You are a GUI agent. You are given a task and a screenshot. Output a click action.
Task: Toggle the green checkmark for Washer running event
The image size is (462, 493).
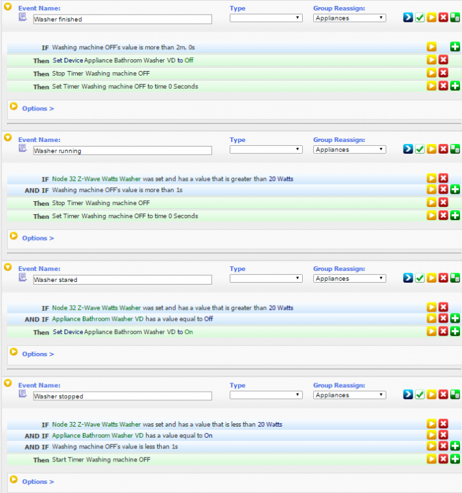point(420,149)
